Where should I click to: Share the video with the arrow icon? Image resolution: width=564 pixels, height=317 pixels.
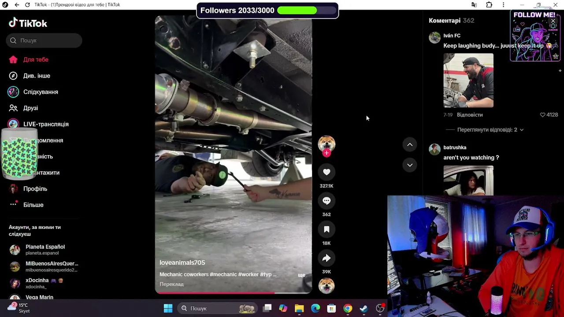[327, 258]
